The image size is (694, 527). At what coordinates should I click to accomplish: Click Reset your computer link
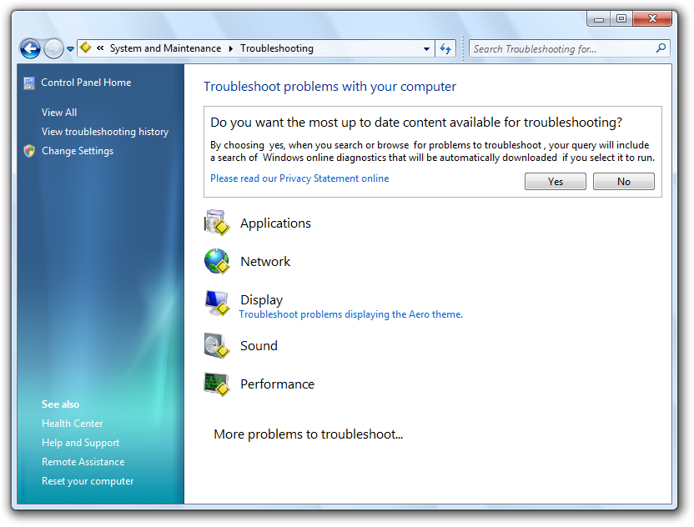click(x=88, y=481)
